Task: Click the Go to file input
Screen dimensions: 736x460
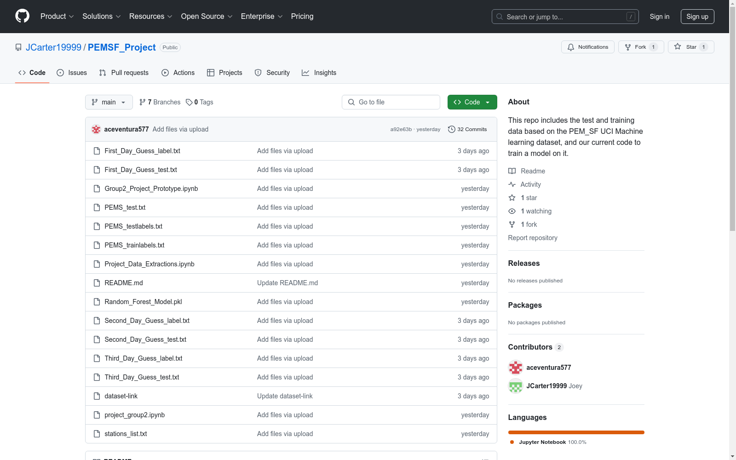Action: pyautogui.click(x=391, y=102)
